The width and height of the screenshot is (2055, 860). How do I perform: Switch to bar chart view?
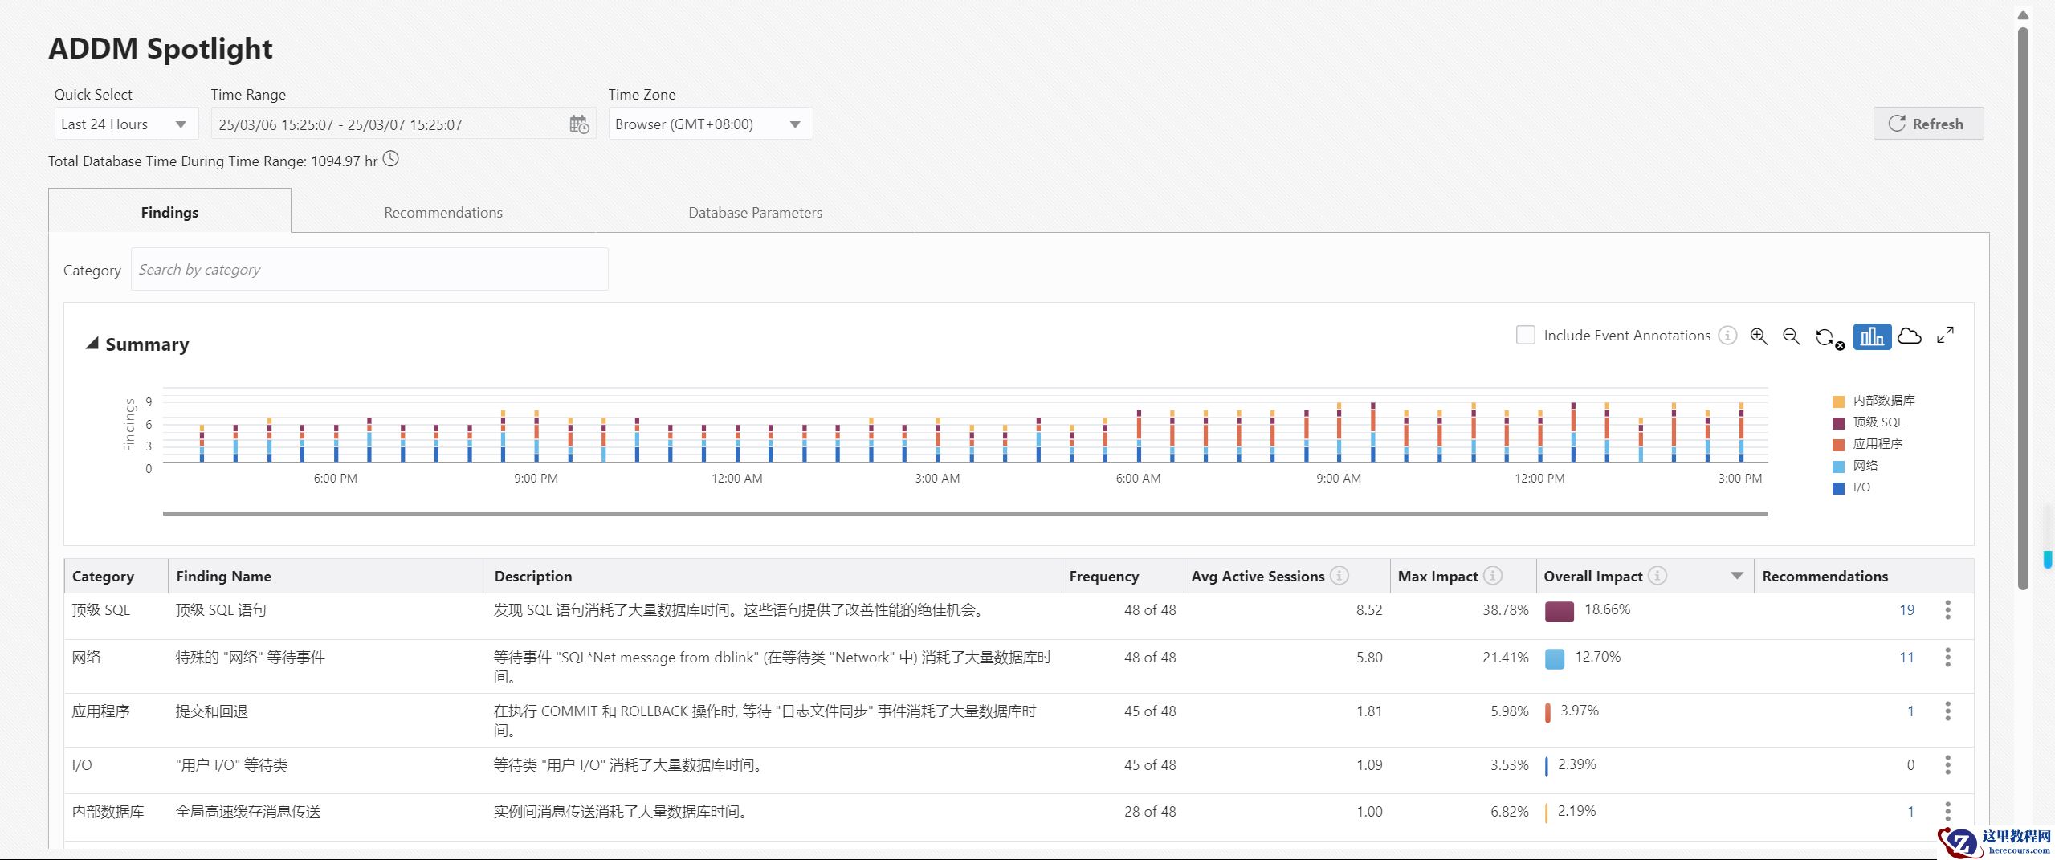tap(1872, 336)
